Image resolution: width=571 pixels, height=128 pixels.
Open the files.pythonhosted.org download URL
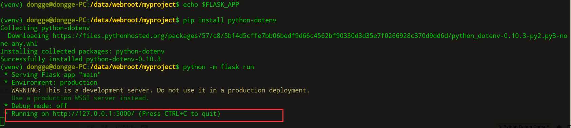tap(310, 36)
